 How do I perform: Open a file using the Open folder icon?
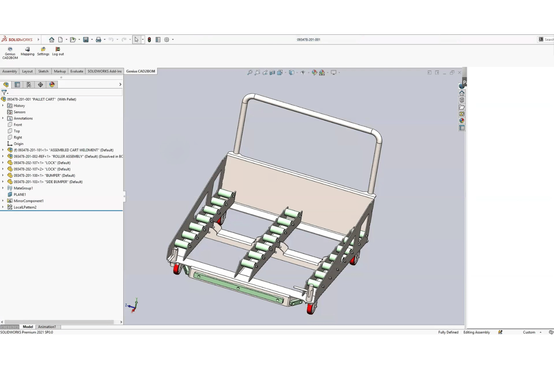[x=73, y=40]
